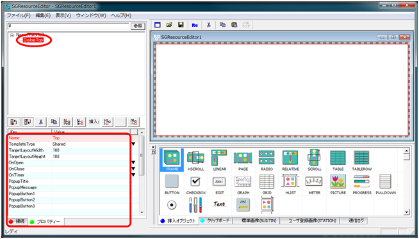Open the 編集(E) menu
Viewport: 419px width, 239px height.
(x=43, y=15)
